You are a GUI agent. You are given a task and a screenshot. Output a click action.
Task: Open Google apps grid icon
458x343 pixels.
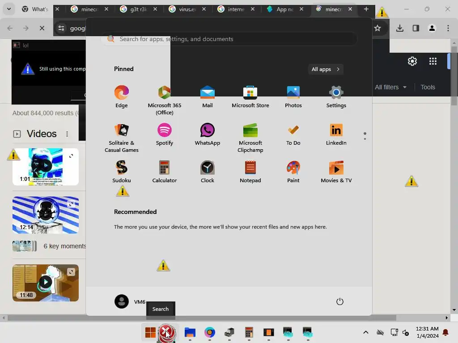pyautogui.click(x=433, y=61)
